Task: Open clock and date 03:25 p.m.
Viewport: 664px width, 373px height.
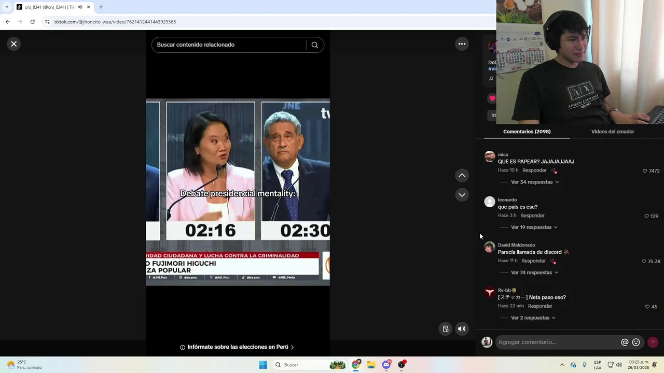Action: (639, 365)
